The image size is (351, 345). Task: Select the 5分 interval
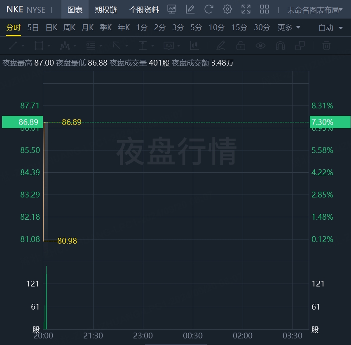coord(197,28)
